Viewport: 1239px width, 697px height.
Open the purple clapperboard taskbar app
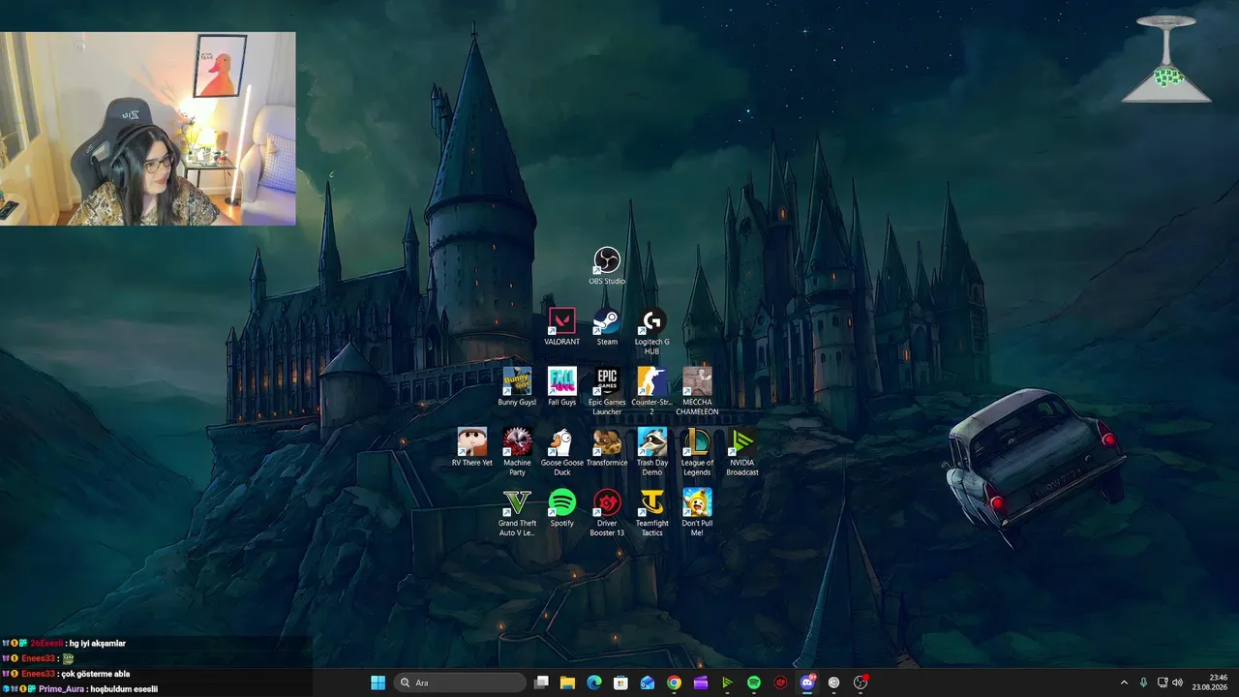pos(701,682)
